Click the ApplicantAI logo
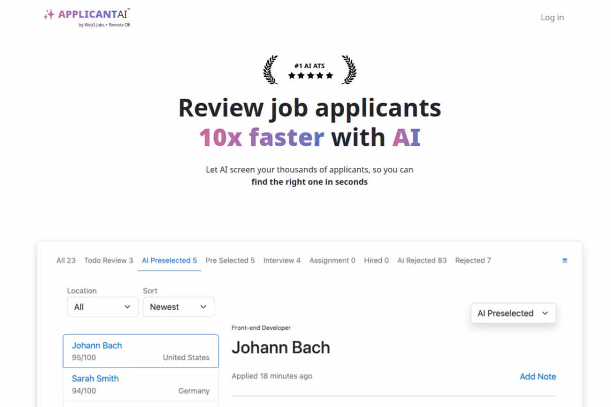Image resolution: width=611 pixels, height=407 pixels. [87, 17]
